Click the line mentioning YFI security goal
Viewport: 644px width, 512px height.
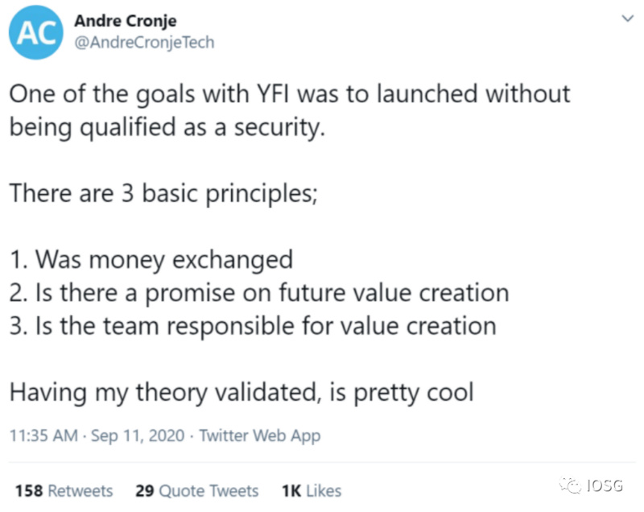coord(290,93)
